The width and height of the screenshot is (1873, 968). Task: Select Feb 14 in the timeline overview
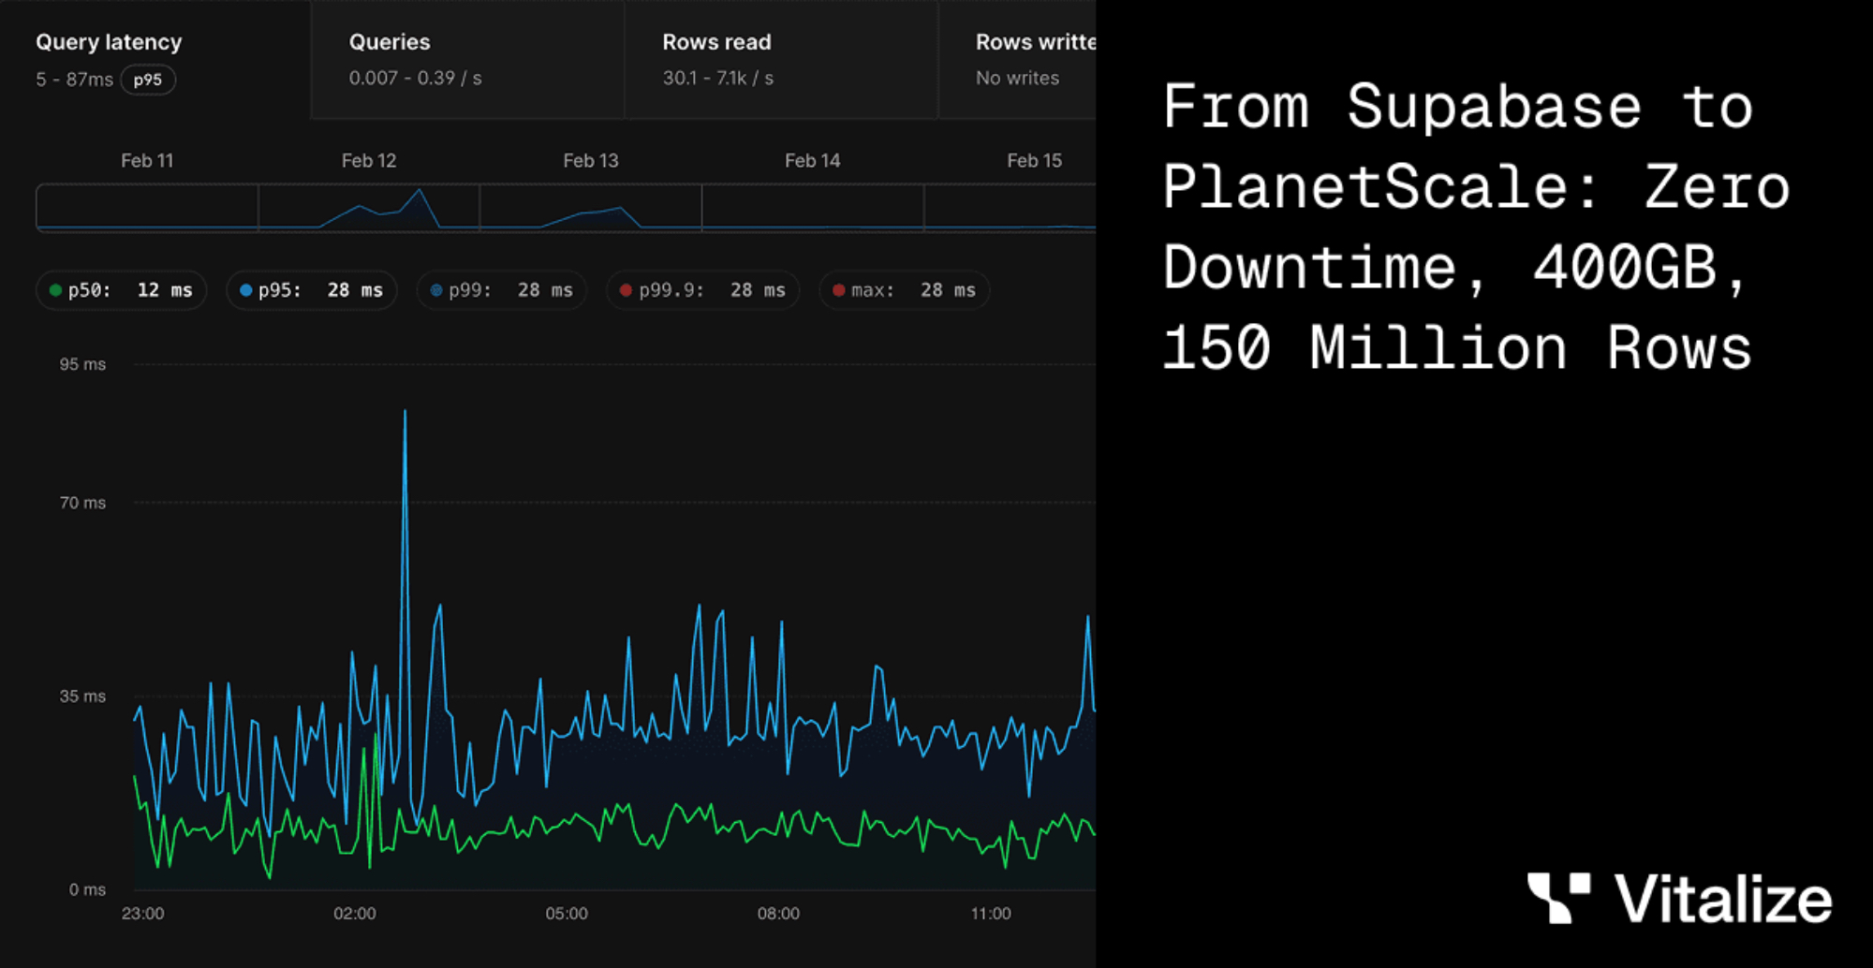click(812, 208)
